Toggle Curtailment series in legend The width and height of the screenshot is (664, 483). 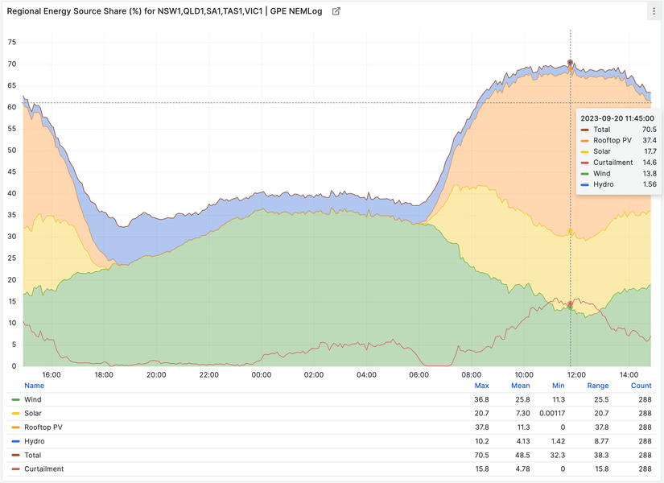pos(43,469)
